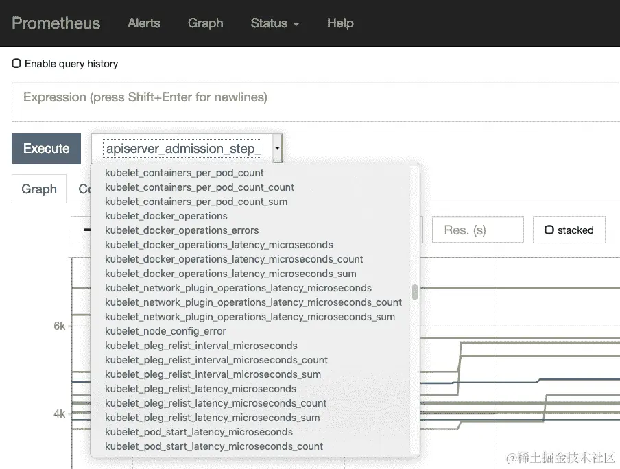Select kubelet_docker_operations_latency_microseconds_count metric
Screen dimensions: 620x469
click(234, 259)
